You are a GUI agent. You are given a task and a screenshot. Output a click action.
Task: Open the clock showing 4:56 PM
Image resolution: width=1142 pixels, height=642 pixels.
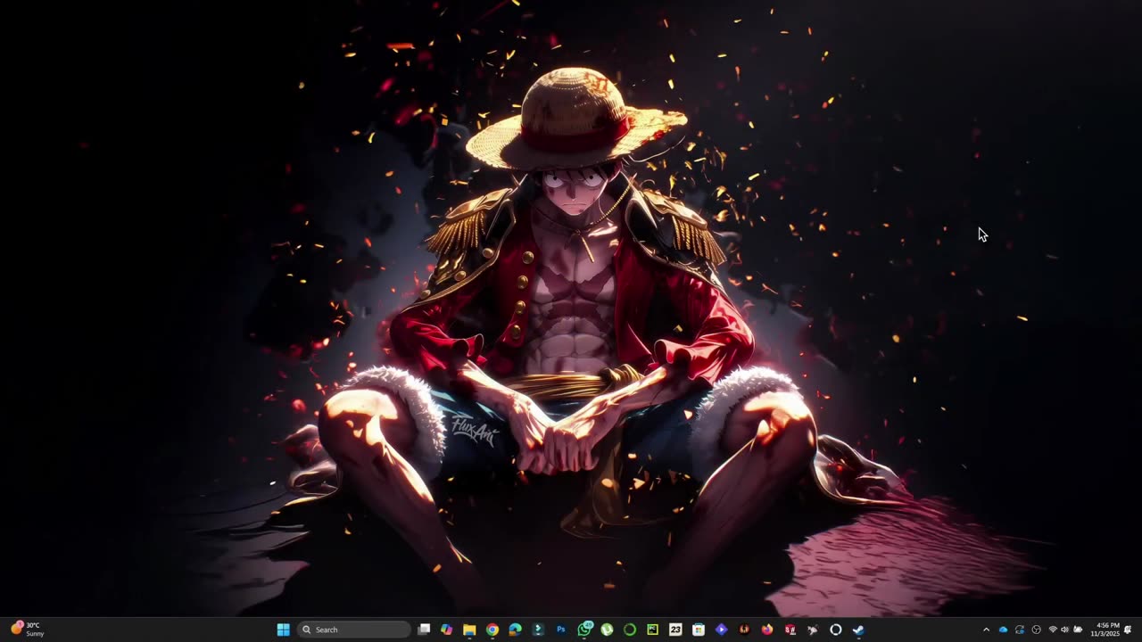coord(1105,630)
